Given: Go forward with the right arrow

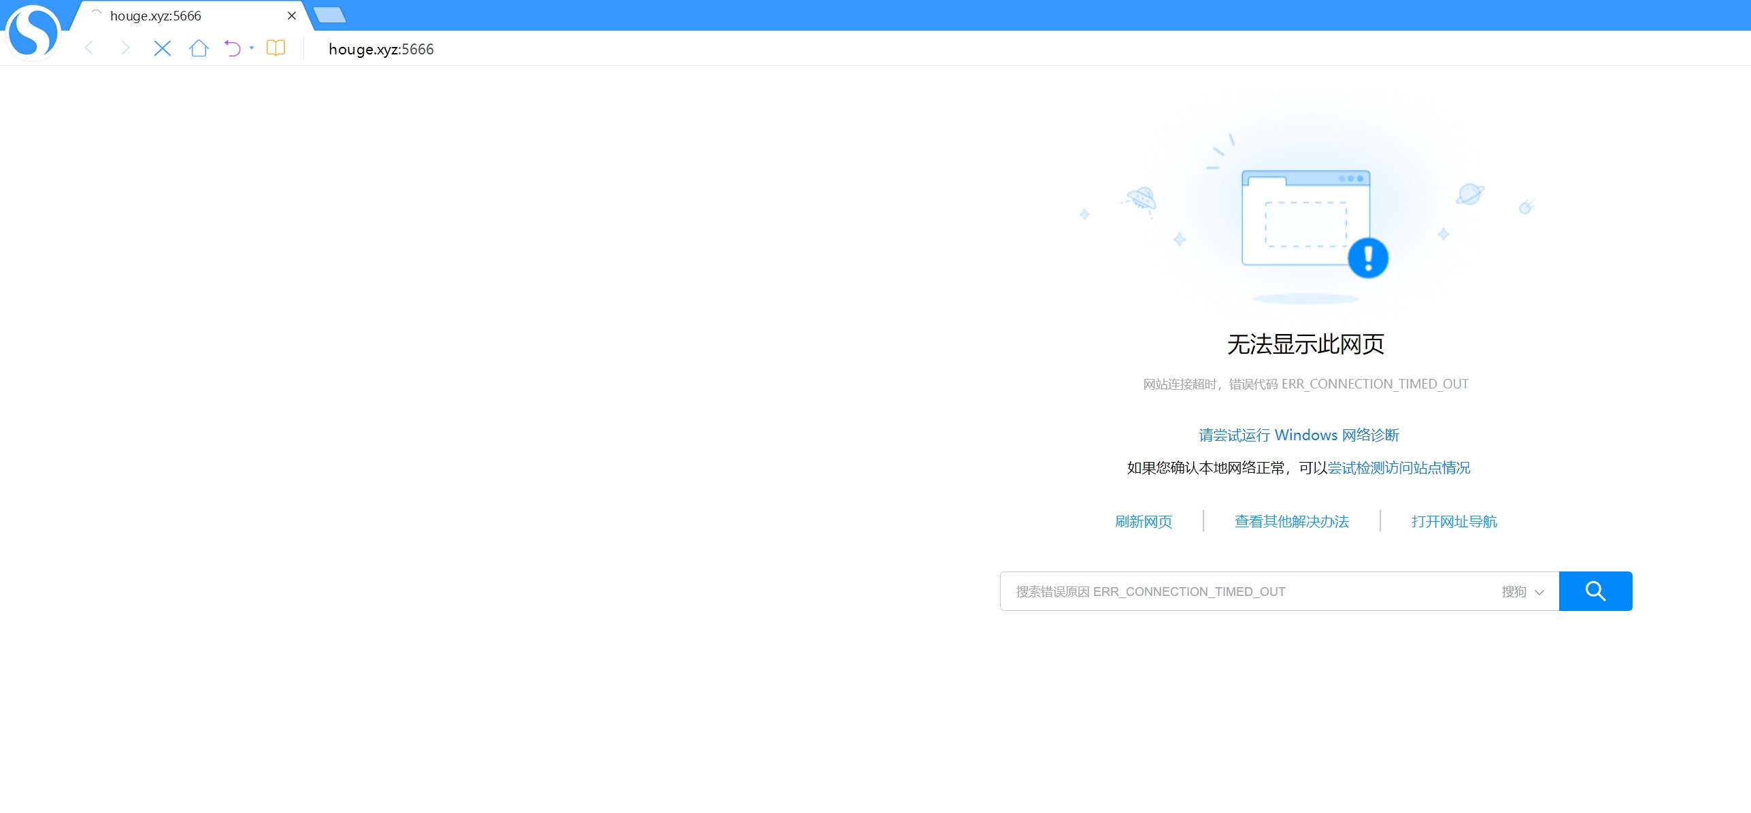Looking at the screenshot, I should pos(124,48).
